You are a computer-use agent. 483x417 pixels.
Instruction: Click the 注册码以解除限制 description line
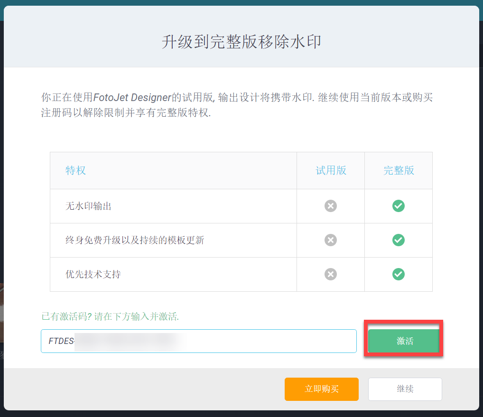tap(126, 113)
